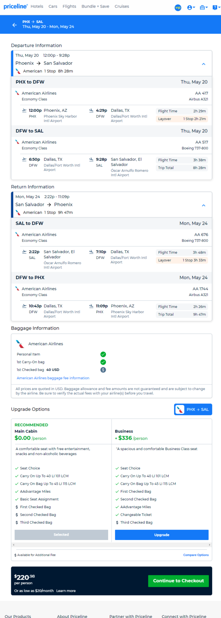This screenshot has height=618, width=221.
Task: Click the green checkmark beside 1st Carry-On bag
Action: [x=103, y=362]
